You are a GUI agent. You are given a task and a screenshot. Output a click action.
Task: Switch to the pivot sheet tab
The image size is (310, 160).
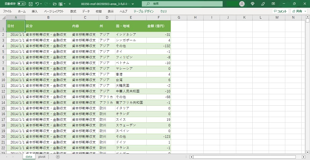pos(42,157)
